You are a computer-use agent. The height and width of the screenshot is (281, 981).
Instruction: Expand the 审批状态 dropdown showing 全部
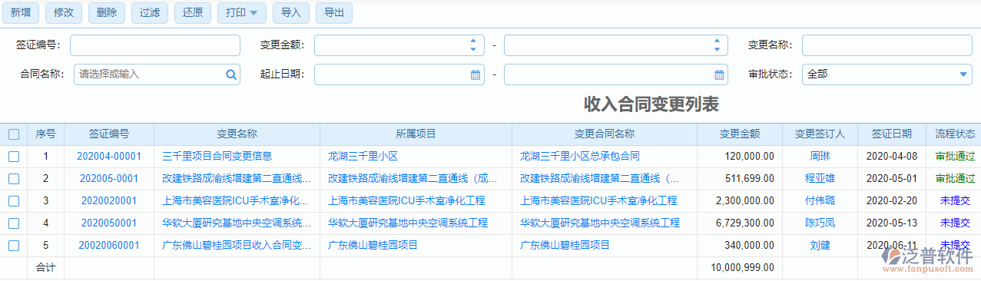tap(887, 74)
